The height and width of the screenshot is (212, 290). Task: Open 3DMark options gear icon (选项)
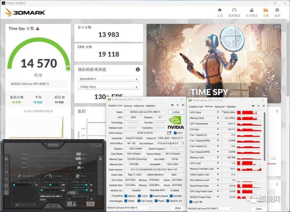[277, 10]
